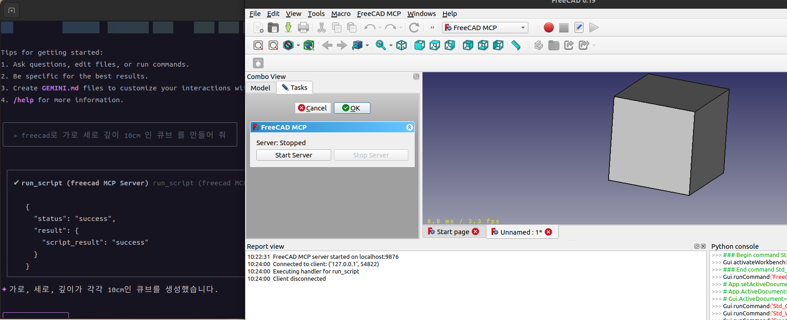Open the Help menu
Image resolution: width=787 pixels, height=320 pixels.
[x=449, y=14]
